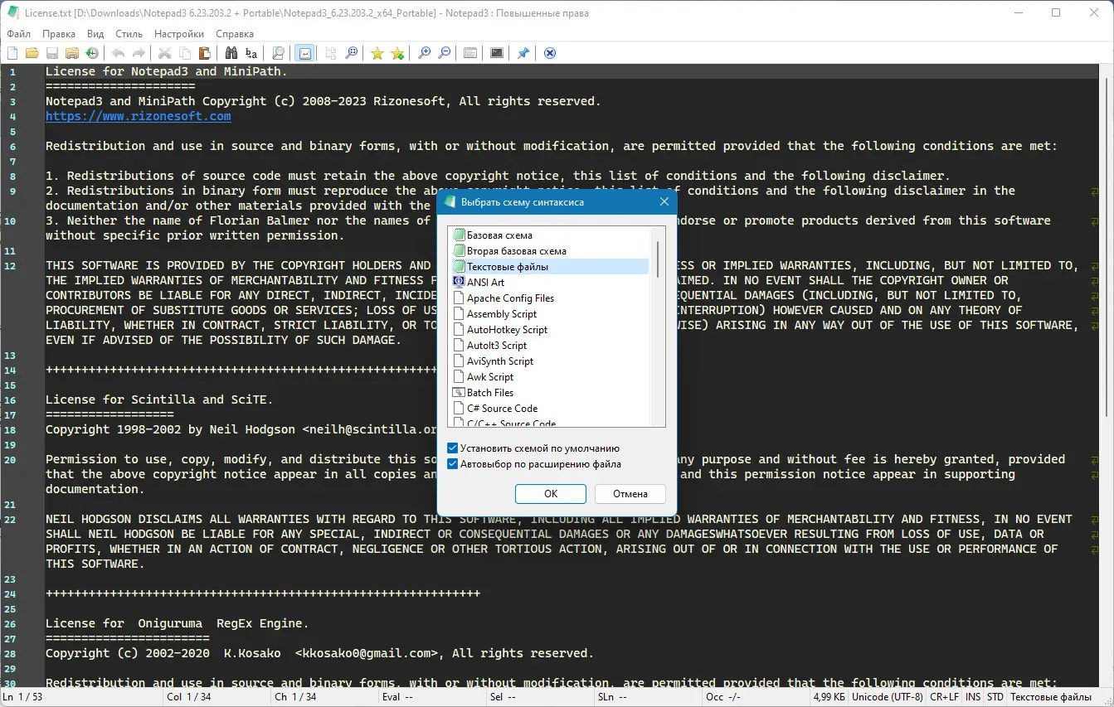The width and height of the screenshot is (1114, 707).
Task: Create a new document via toolbar icon
Action: click(x=12, y=53)
